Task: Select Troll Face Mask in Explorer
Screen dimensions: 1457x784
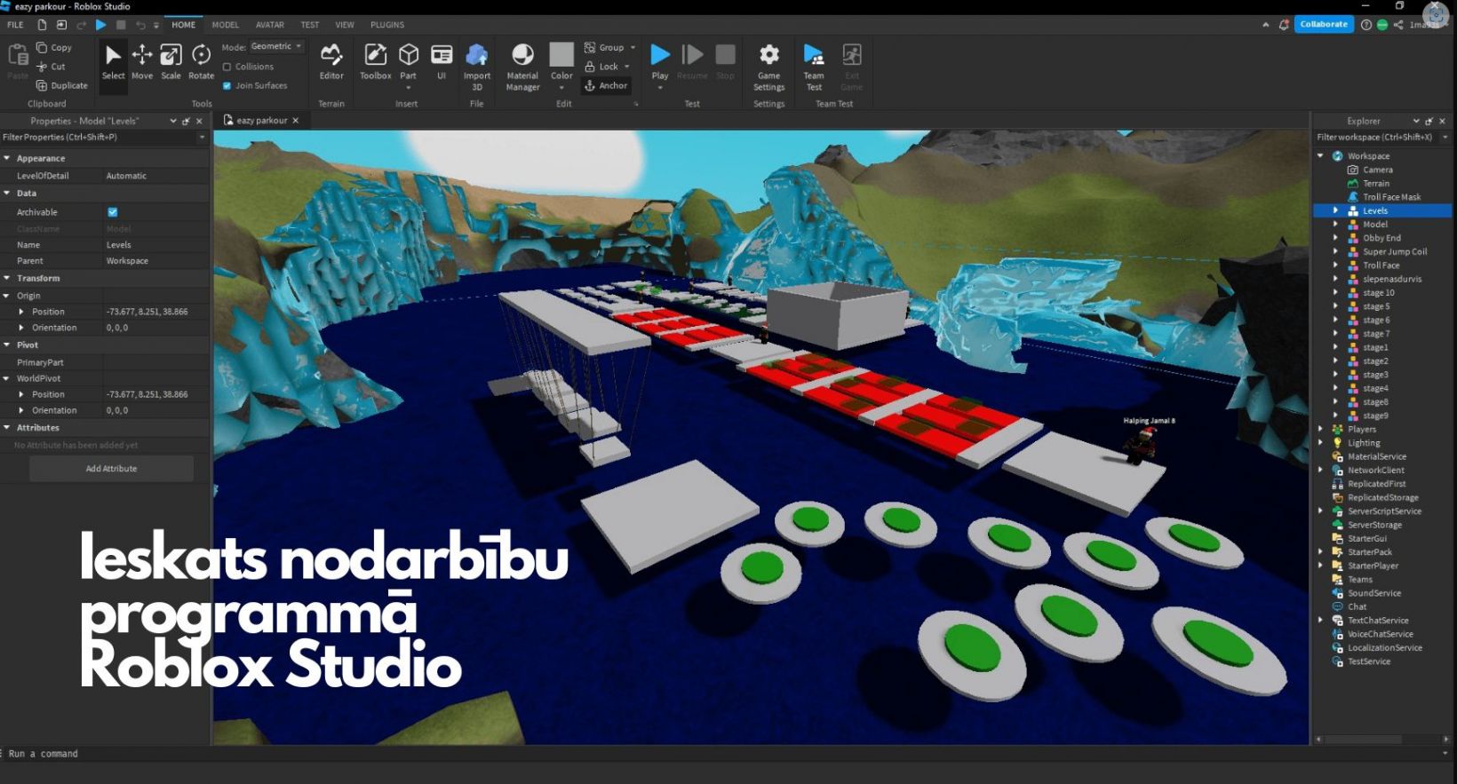Action: point(1391,197)
